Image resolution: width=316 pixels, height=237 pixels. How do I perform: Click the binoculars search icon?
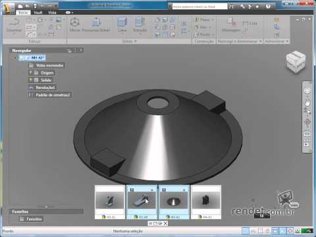coord(231,7)
